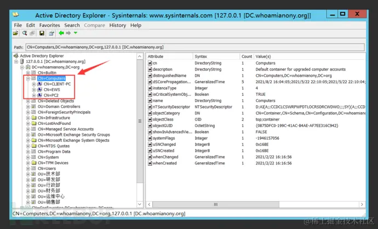378x229 pixels.
Task: Click the folder icon of CN=Infrastructure
Action: pos(34,118)
